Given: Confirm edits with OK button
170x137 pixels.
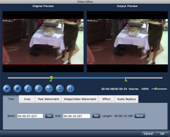Looking at the screenshot, I should pyautogui.click(x=162, y=134).
